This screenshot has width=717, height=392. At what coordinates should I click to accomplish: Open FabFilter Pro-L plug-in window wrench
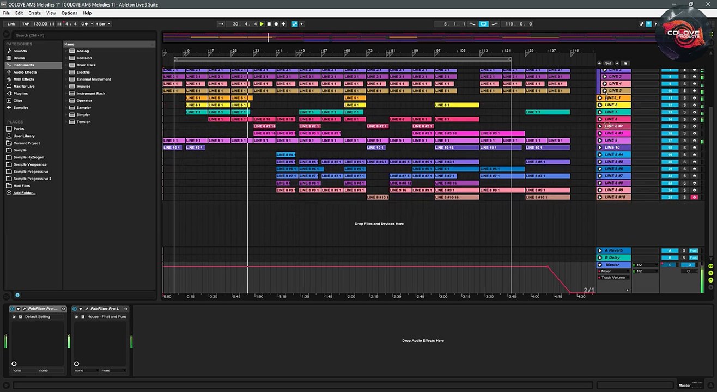click(x=87, y=309)
